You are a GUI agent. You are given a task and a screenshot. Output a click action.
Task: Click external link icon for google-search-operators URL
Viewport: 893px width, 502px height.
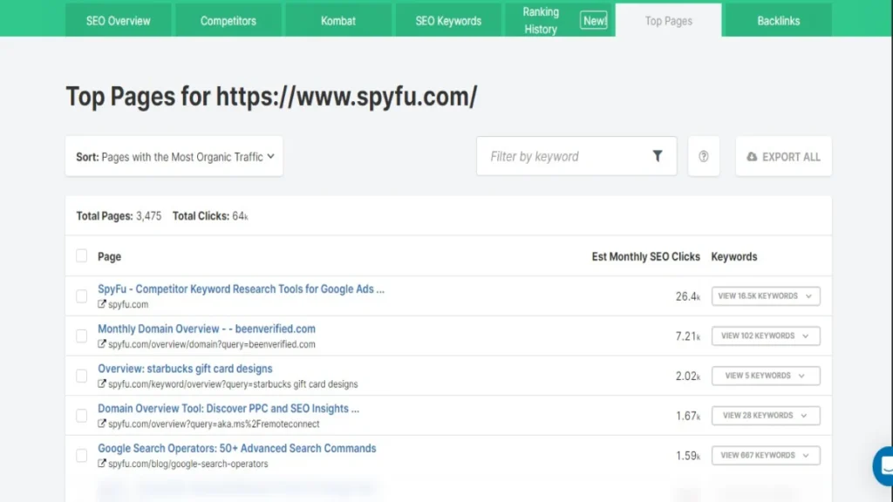(x=102, y=464)
